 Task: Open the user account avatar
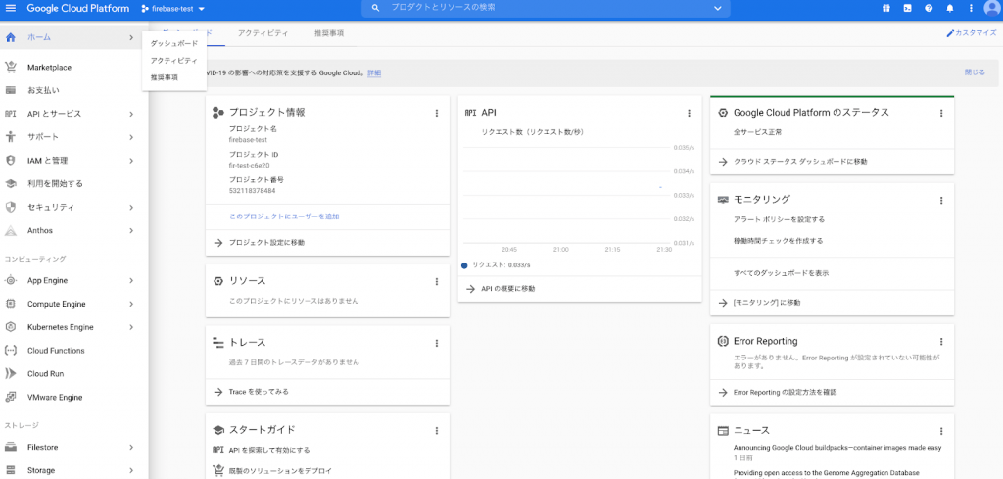[992, 8]
